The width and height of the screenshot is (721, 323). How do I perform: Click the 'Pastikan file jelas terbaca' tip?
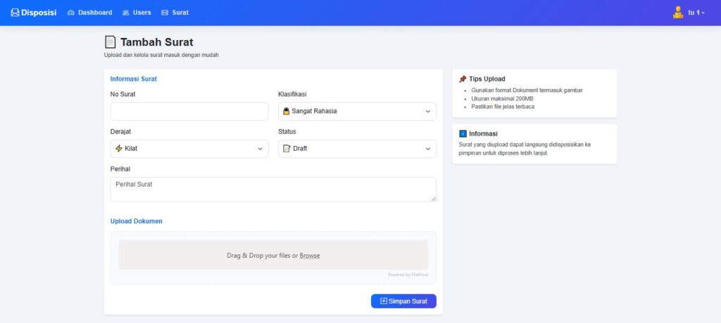click(503, 107)
